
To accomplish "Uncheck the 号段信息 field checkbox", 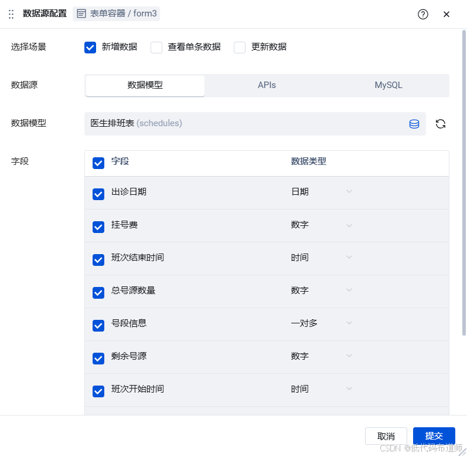I will pos(98,325).
